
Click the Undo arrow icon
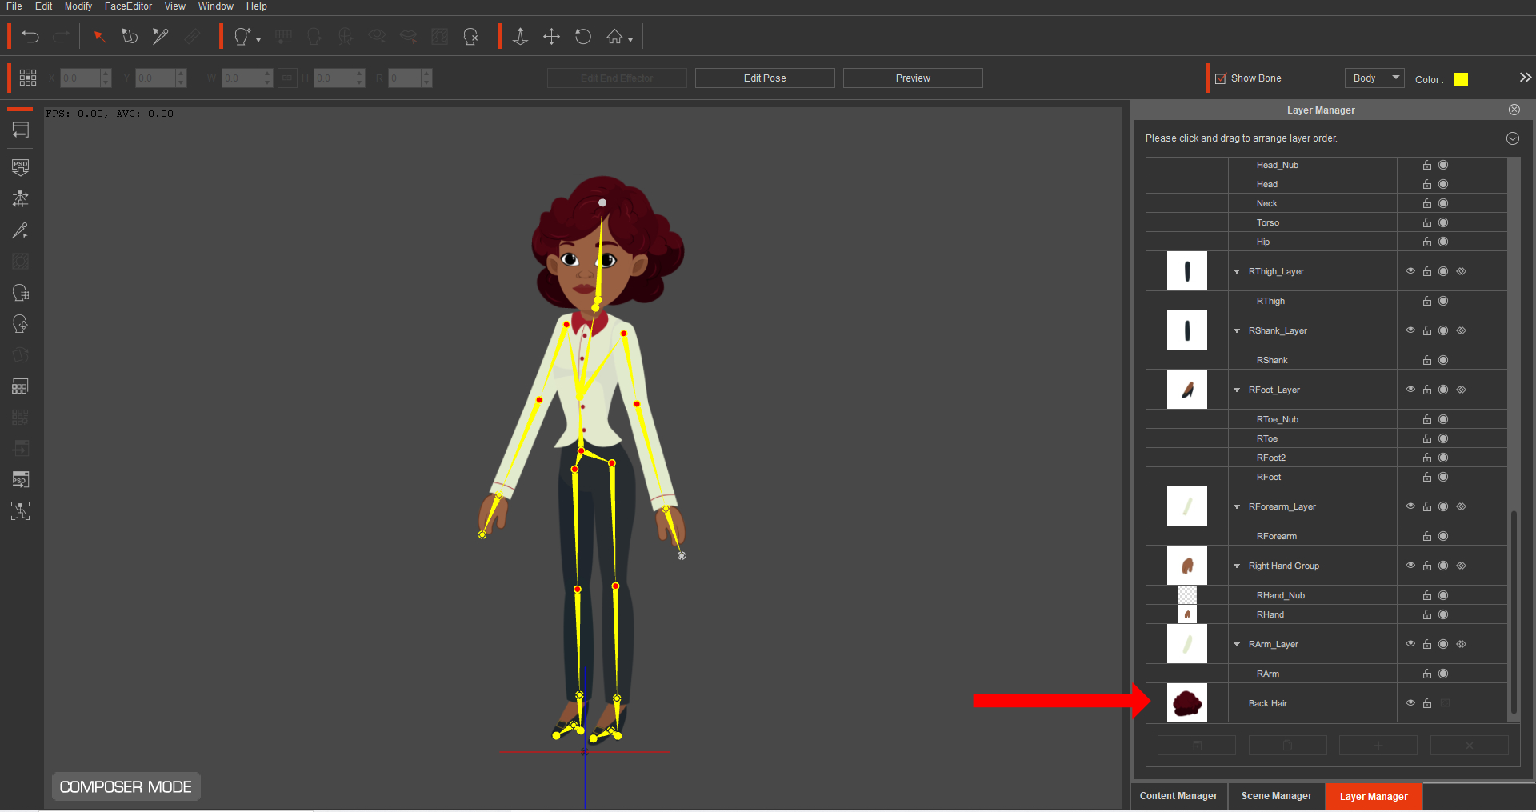point(30,37)
